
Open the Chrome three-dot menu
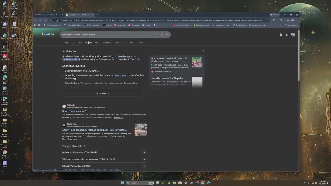[x=297, y=20]
